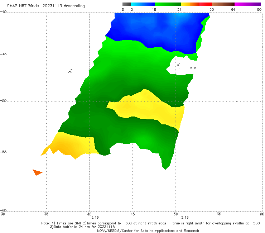Viewport: 265px width, 233px height.
Task: Click the longitude label "35" on the bottom axis
Action: tap(46, 214)
